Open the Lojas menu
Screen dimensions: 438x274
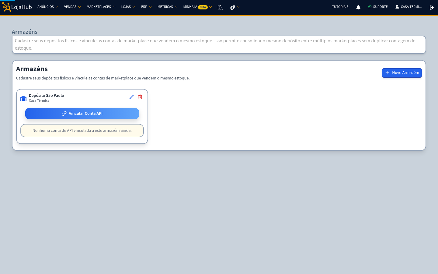click(x=128, y=7)
